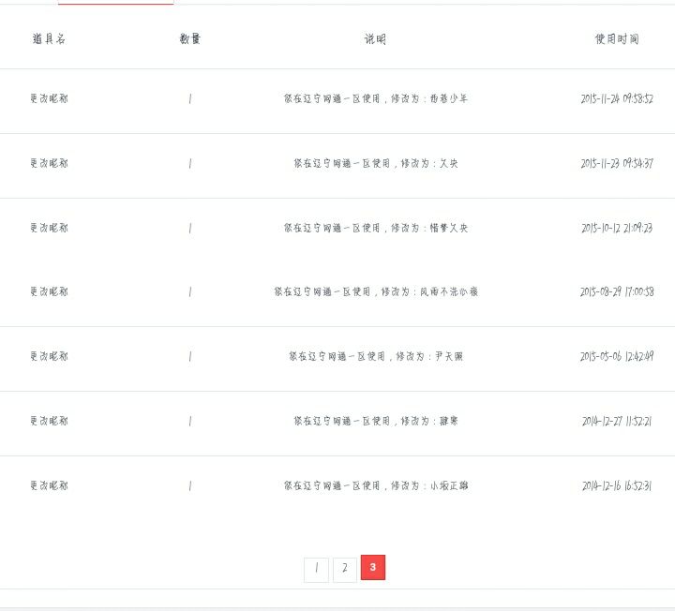Click timestamp 2014-12-27 11:52:21

pyautogui.click(x=617, y=421)
